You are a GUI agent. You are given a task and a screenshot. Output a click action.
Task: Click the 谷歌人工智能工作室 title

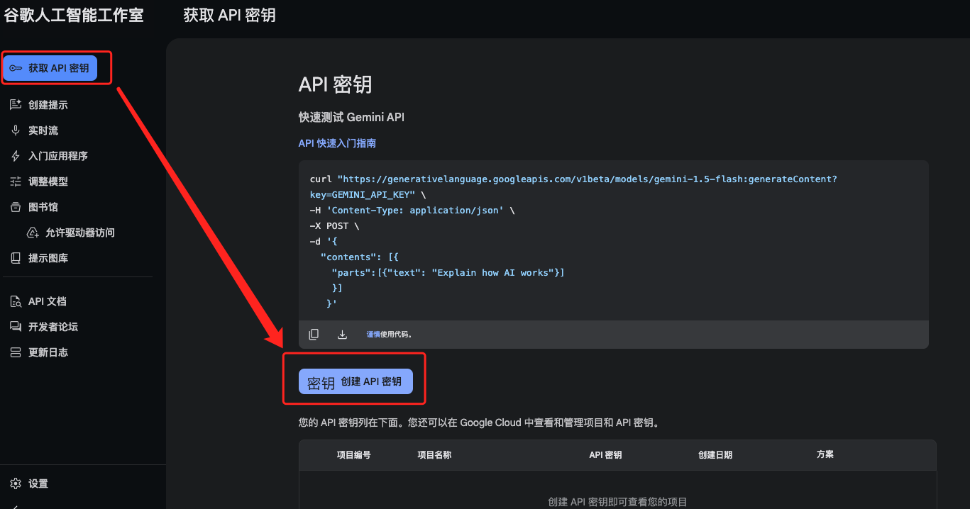pyautogui.click(x=74, y=15)
